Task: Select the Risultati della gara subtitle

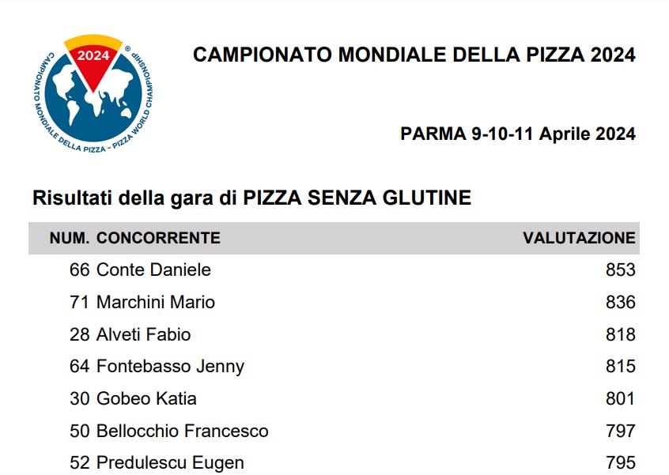Action: [x=251, y=198]
